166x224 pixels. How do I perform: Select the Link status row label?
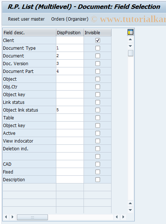pos(14,102)
